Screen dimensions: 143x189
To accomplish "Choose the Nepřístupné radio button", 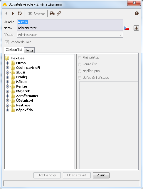I will tap(80, 71).
